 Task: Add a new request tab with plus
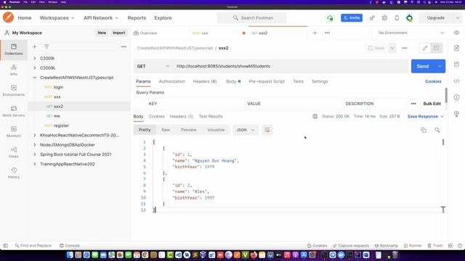click(315, 33)
